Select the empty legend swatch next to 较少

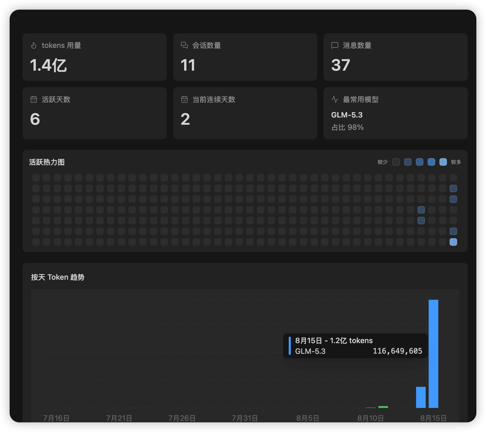[396, 162]
